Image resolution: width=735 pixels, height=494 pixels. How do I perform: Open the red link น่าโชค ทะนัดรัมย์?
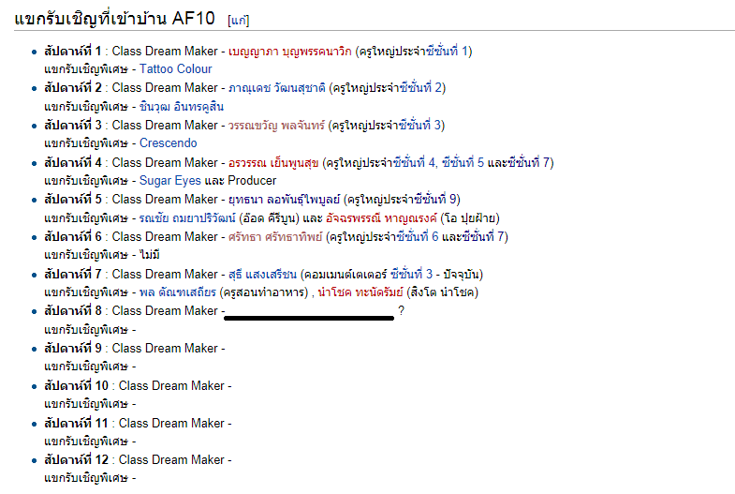pos(360,292)
